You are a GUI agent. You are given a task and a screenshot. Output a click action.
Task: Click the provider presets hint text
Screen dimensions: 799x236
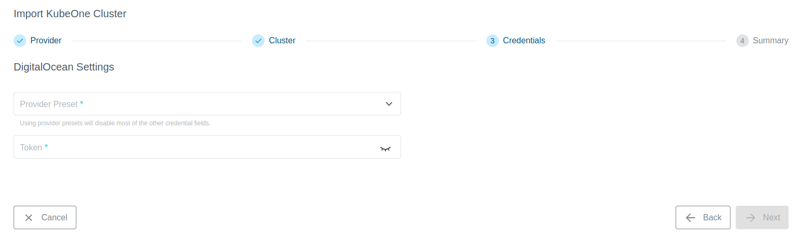[115, 124]
